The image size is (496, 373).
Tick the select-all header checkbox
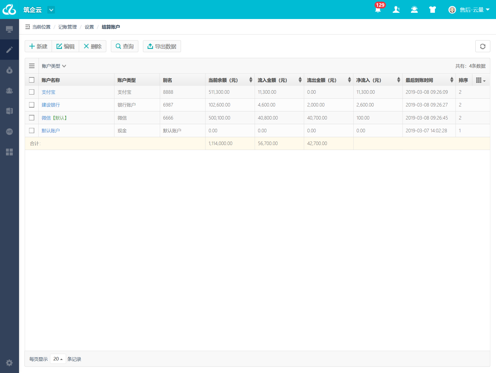point(32,80)
